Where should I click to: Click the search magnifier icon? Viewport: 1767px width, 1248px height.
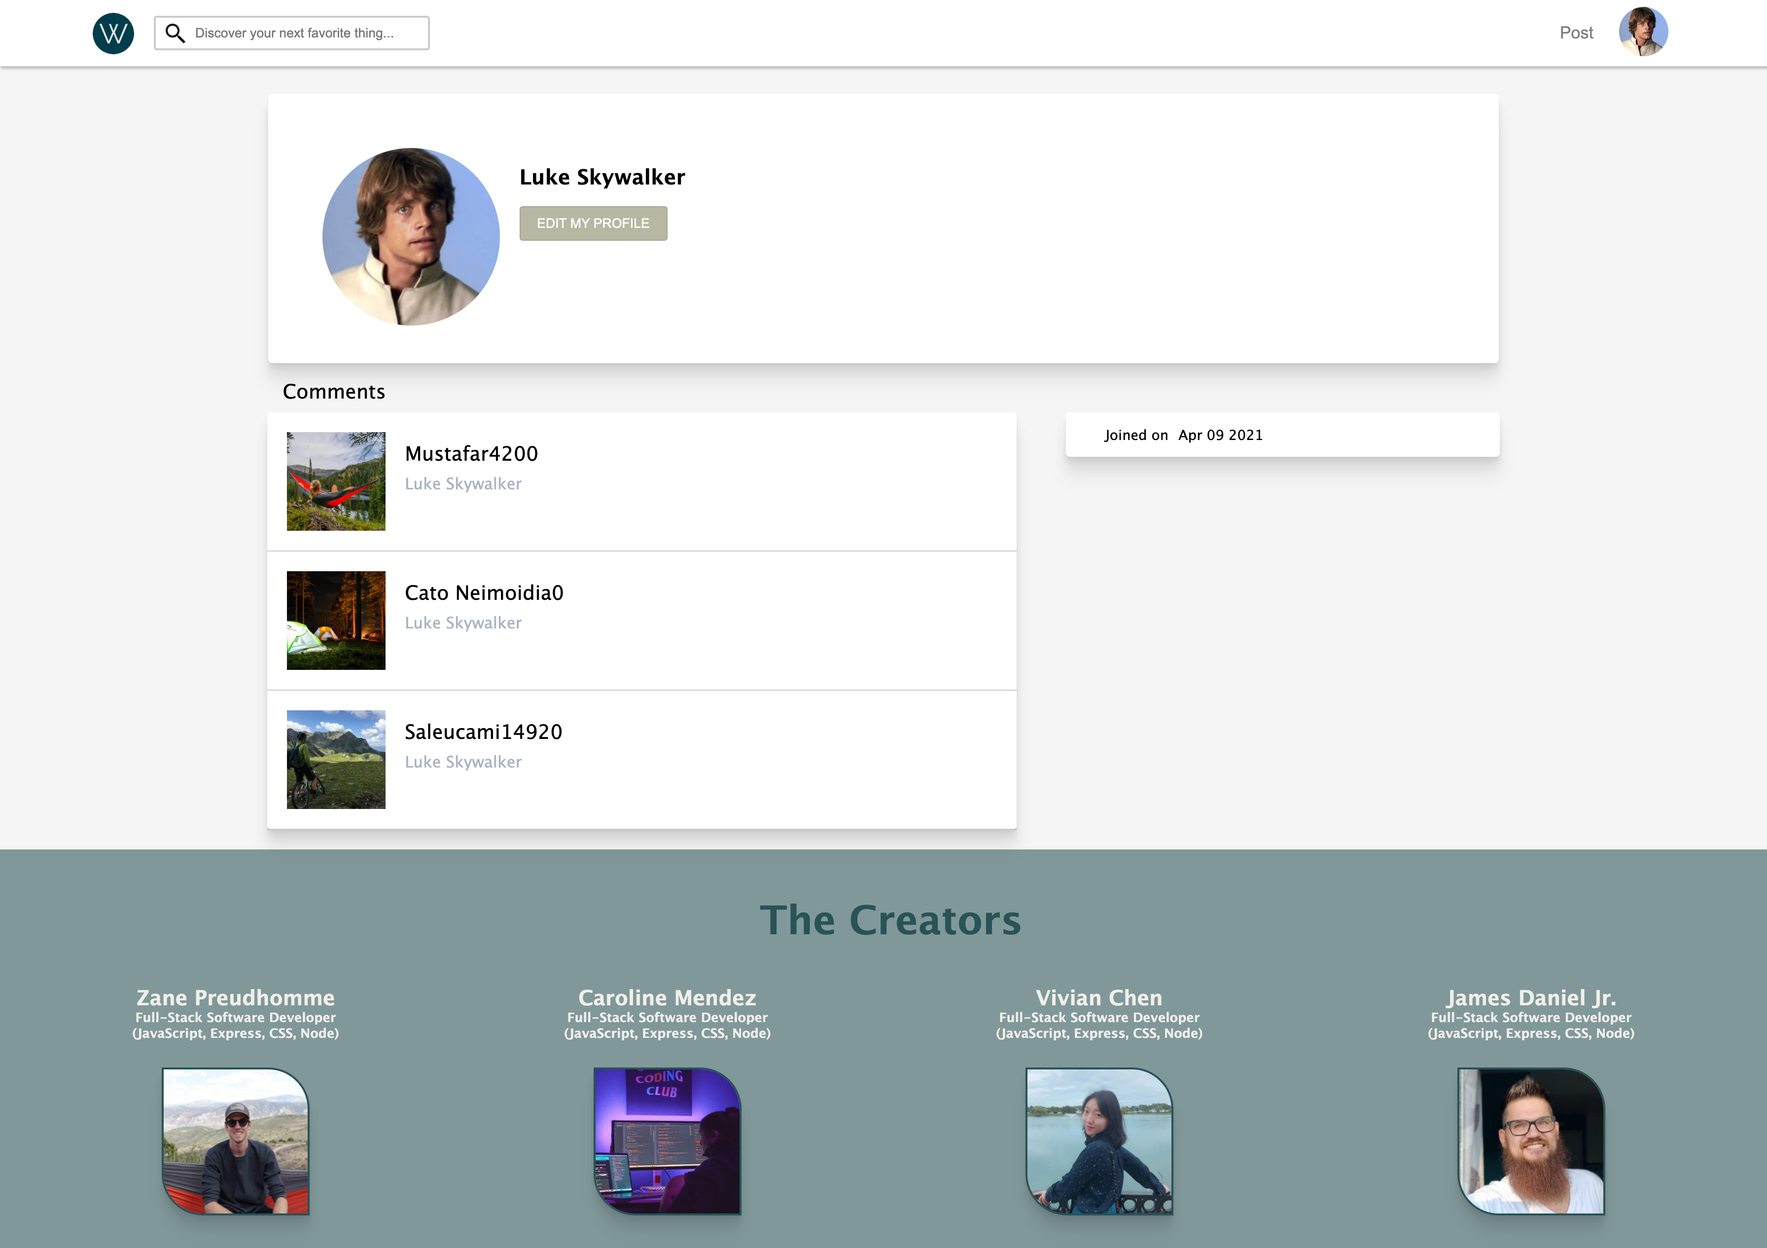(x=176, y=33)
